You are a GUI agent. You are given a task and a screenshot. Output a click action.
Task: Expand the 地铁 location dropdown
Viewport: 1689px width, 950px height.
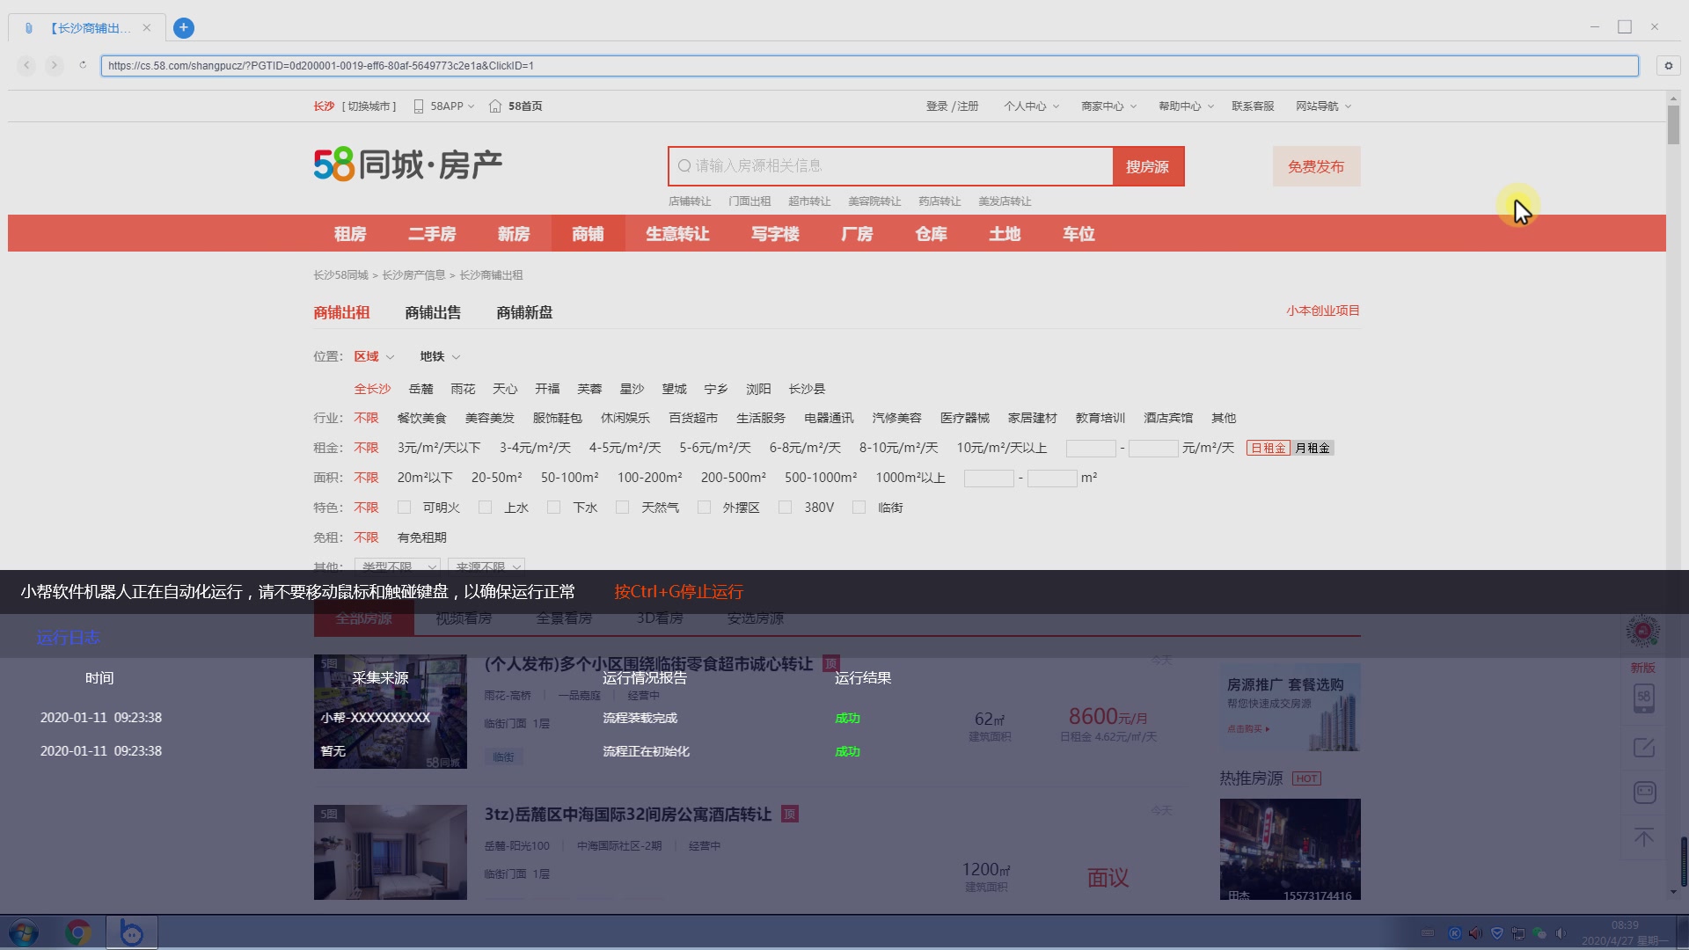tap(440, 356)
